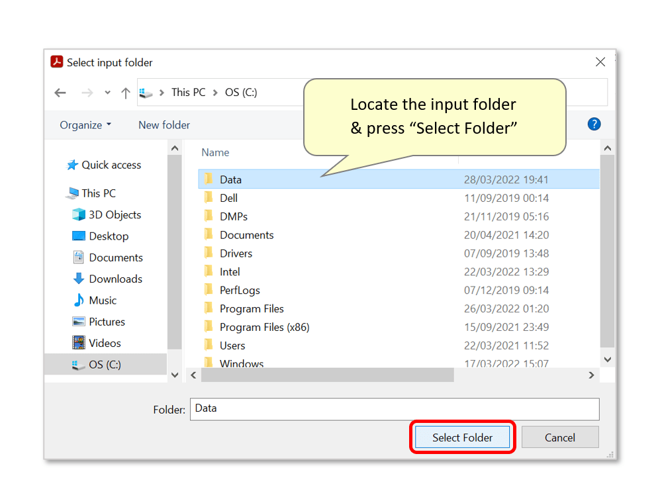Go up one level with the Up arrow
This screenshot has height=503, width=662.
point(126,93)
